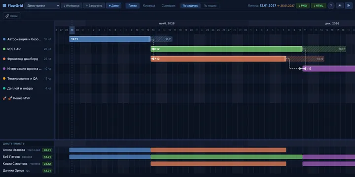This screenshot has width=355, height=177.
Task: Click the FlowGrid logo icon
Action: point(4,5)
